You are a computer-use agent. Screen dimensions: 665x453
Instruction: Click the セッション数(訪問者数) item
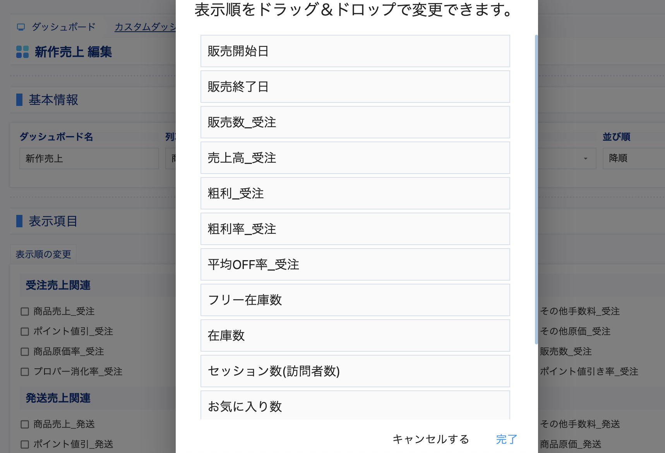coord(355,371)
